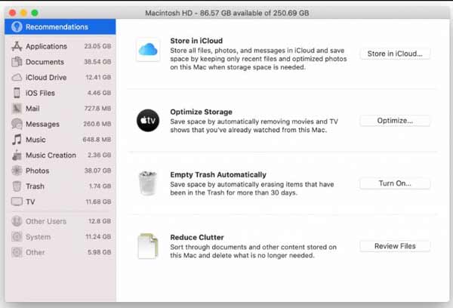Click the Reduce Clutter heading
This screenshot has height=308, width=453.
197,238
